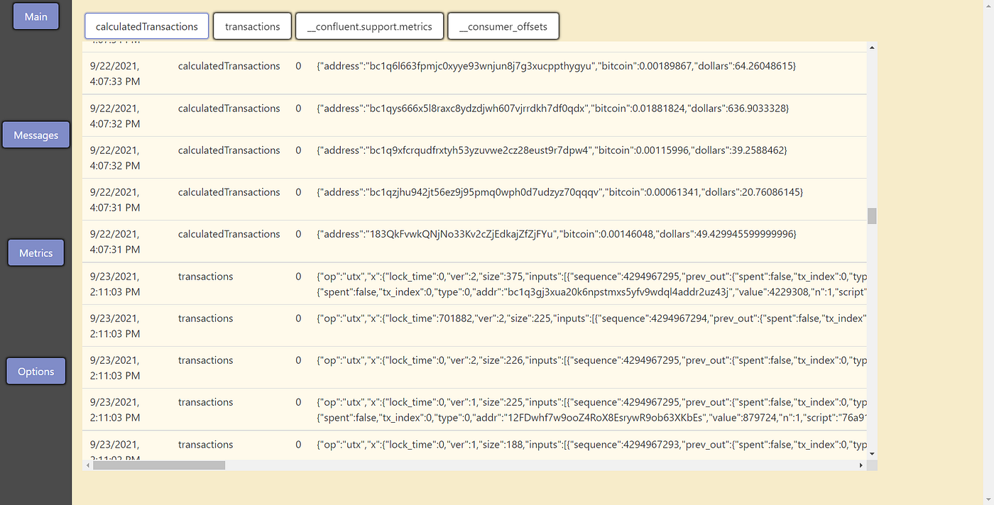Click the horizontal scrollbar left arrow

(88, 465)
